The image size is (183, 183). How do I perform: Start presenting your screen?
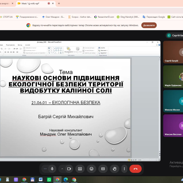80,169
